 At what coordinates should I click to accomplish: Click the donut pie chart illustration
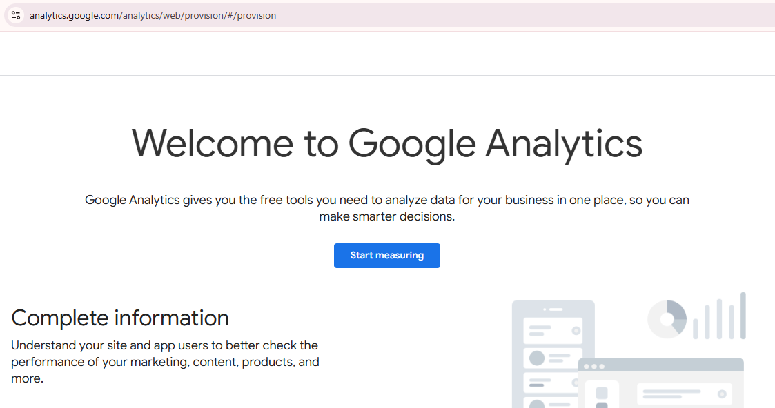tap(667, 319)
